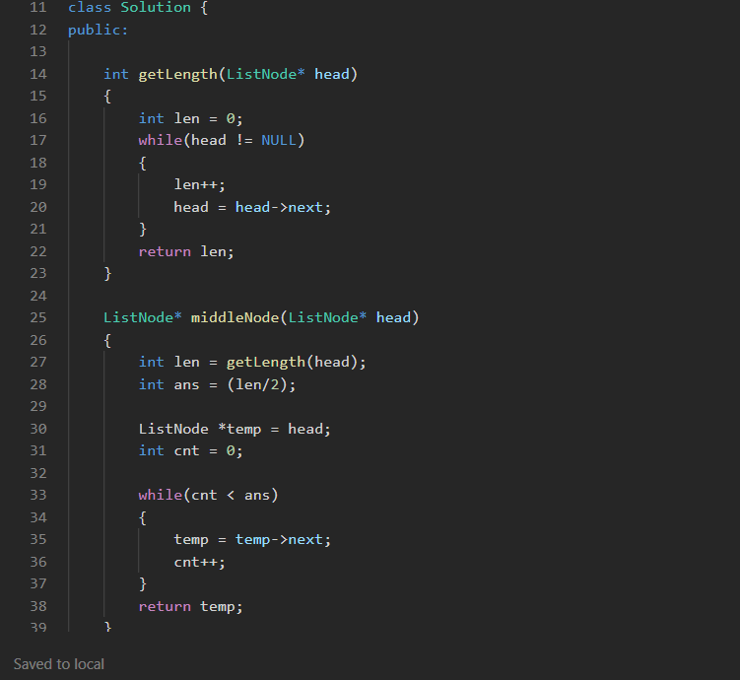Viewport: 740px width, 680px height.
Task: Click 'while(cnt < ans)' loop header
Action: click(x=208, y=495)
